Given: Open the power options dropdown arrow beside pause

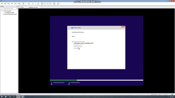Looking at the screenshot, I should (x=25, y=4).
